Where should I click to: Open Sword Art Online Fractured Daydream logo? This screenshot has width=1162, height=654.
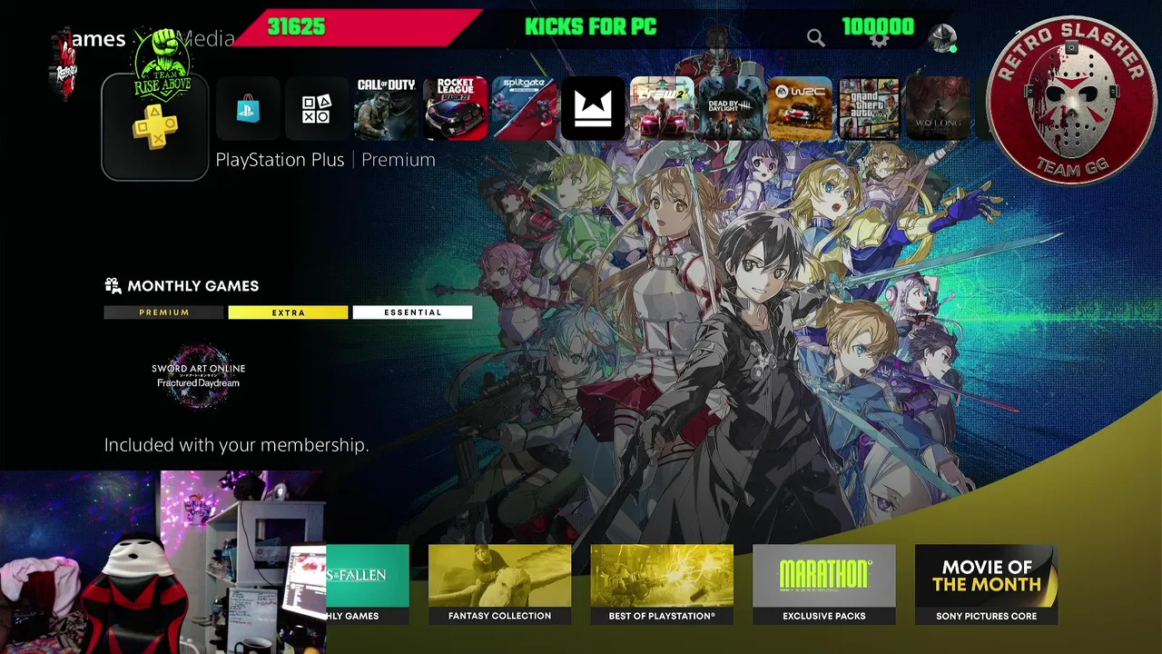(198, 375)
